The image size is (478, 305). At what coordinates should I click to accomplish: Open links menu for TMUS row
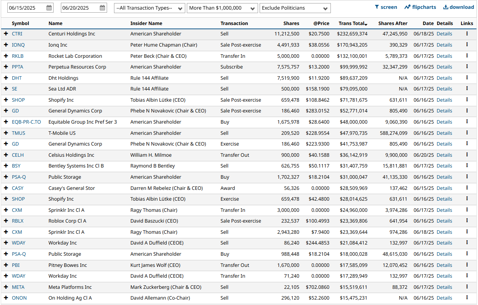pyautogui.click(x=467, y=133)
